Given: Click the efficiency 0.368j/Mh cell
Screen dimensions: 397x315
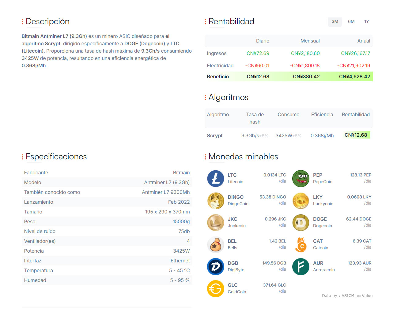Looking at the screenshot, I should (322, 135).
